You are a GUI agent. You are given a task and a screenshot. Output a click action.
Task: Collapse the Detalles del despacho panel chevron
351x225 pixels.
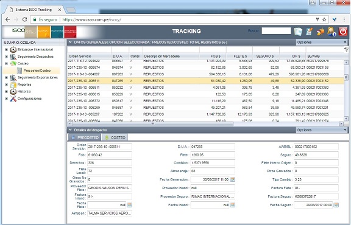[70, 130]
